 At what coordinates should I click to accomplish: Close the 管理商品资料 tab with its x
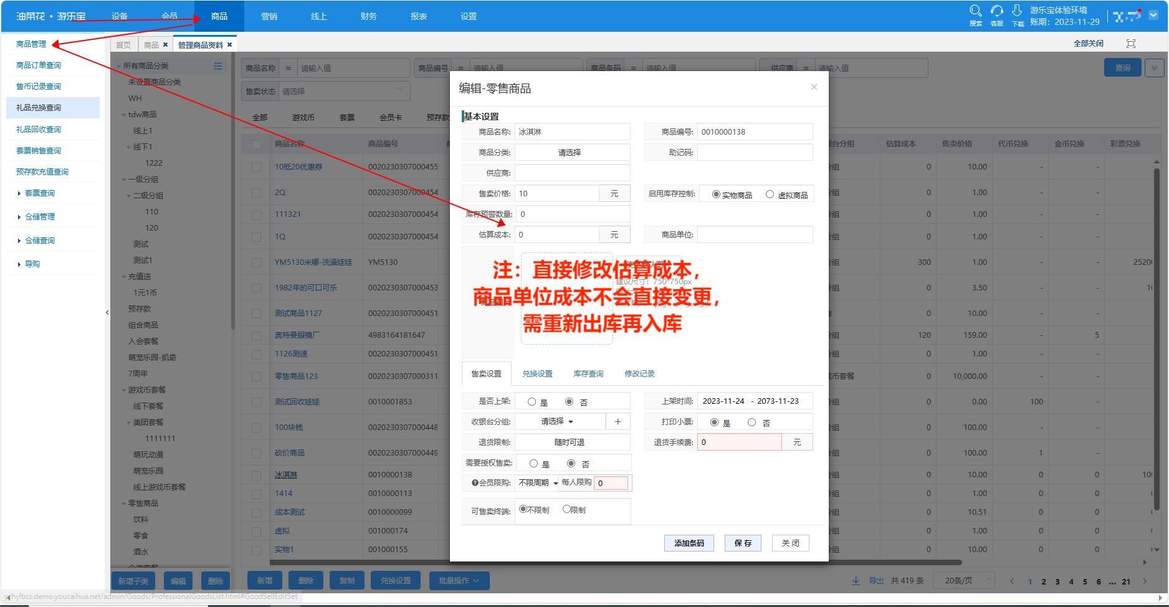pos(229,45)
